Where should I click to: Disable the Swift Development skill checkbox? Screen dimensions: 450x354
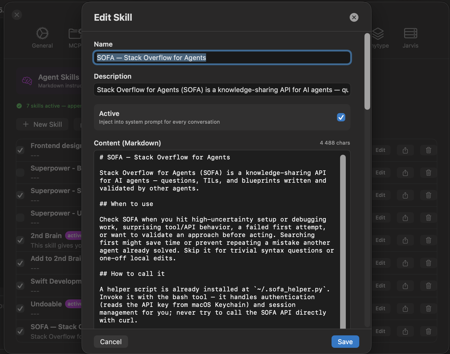pos(20,286)
